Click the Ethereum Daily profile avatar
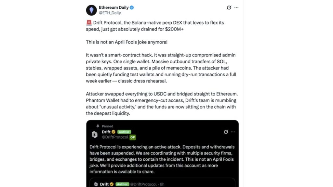The height and width of the screenshot is (187, 333). (x=91, y=10)
